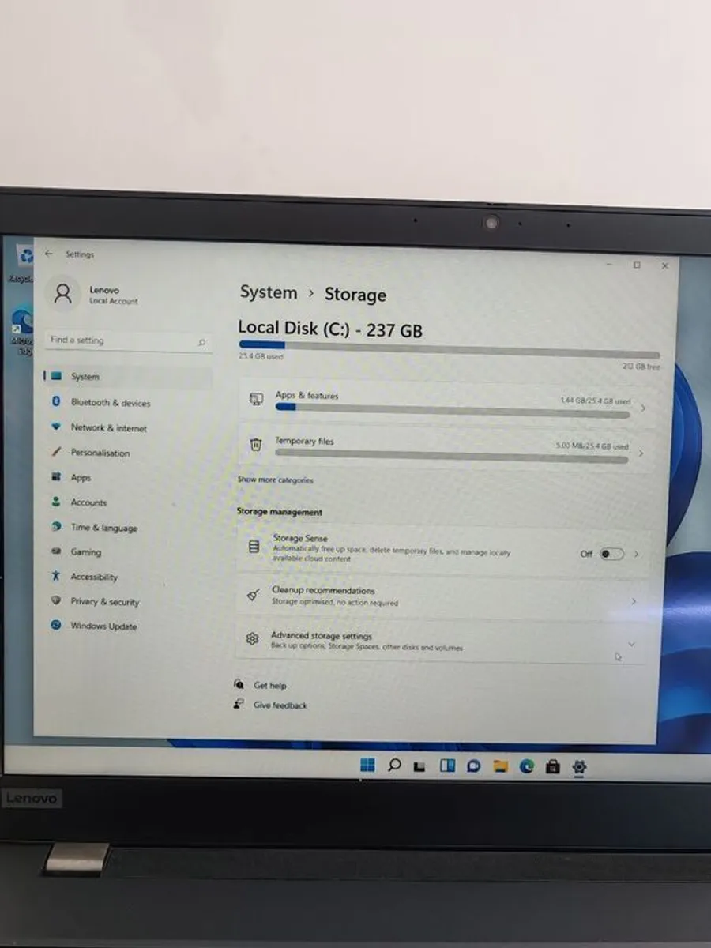This screenshot has height=948, width=711.
Task: Open Storage Sense details chevron
Action: [637, 554]
